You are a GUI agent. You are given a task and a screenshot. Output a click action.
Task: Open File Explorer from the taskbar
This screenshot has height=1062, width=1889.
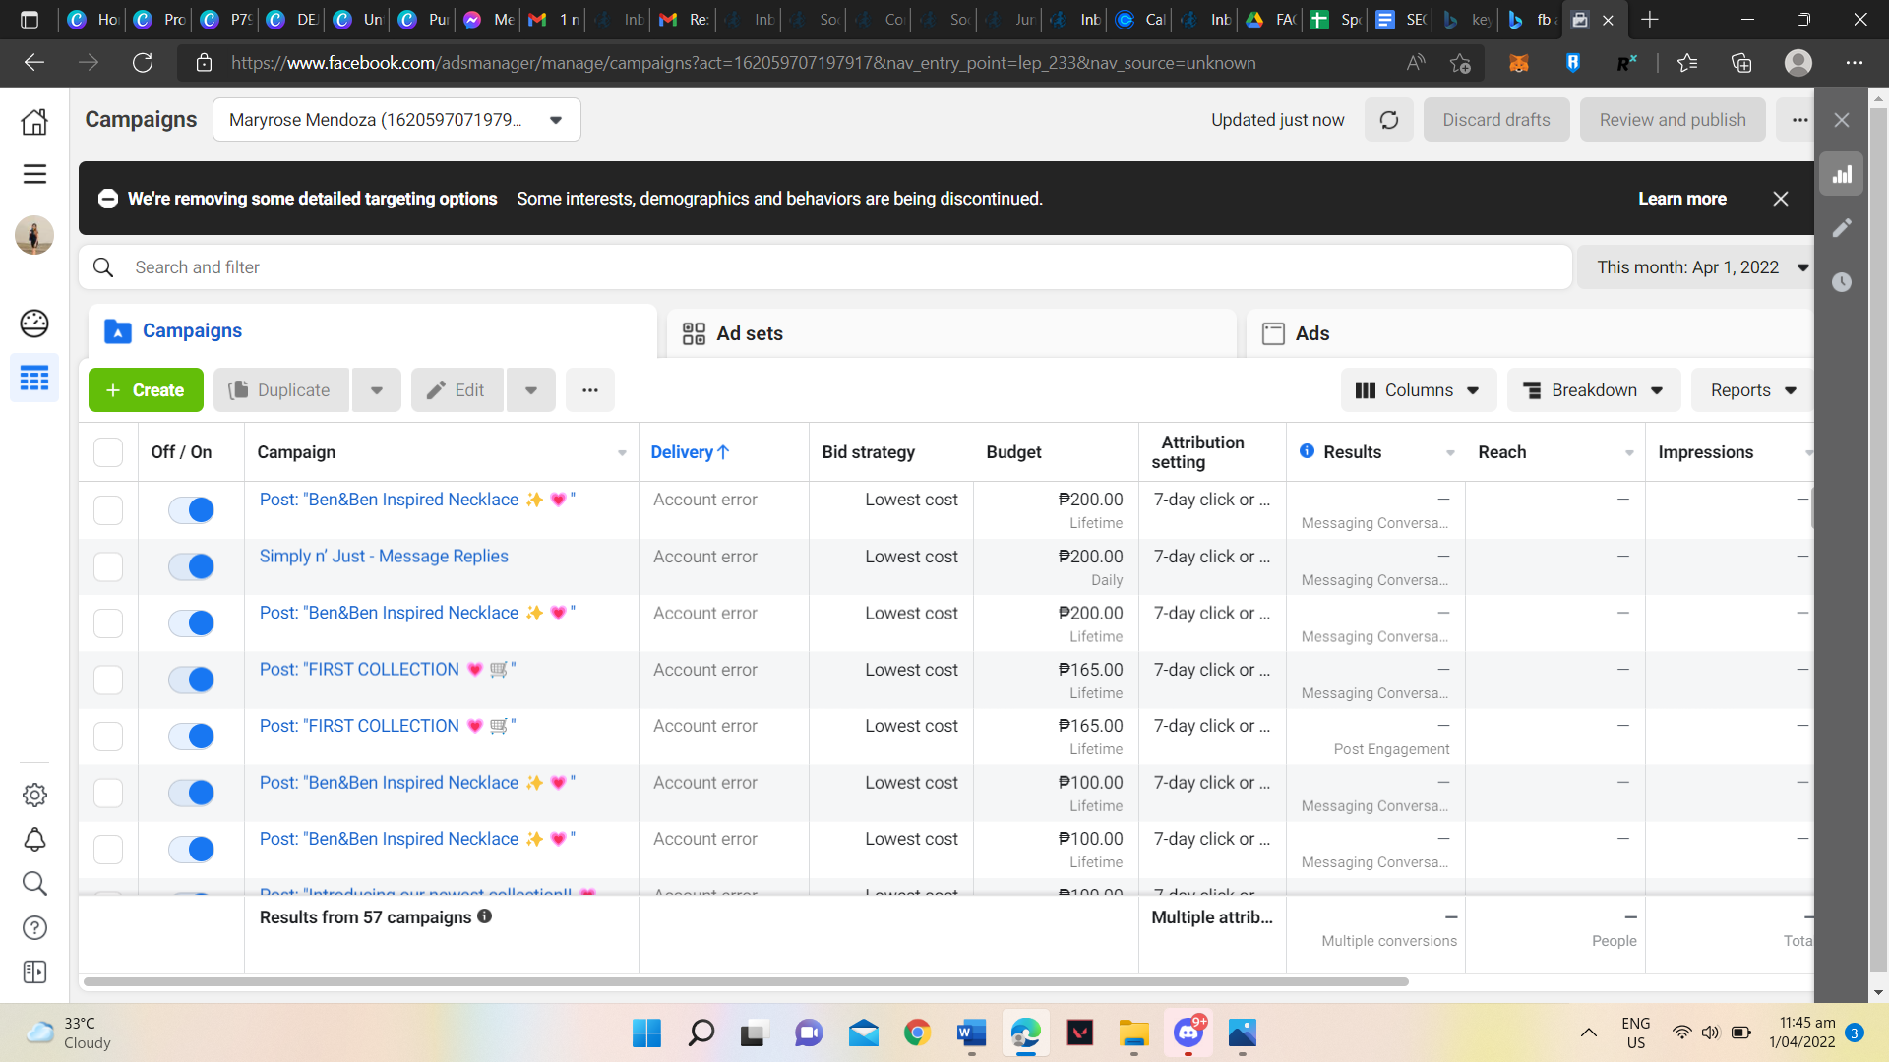point(1133,1032)
